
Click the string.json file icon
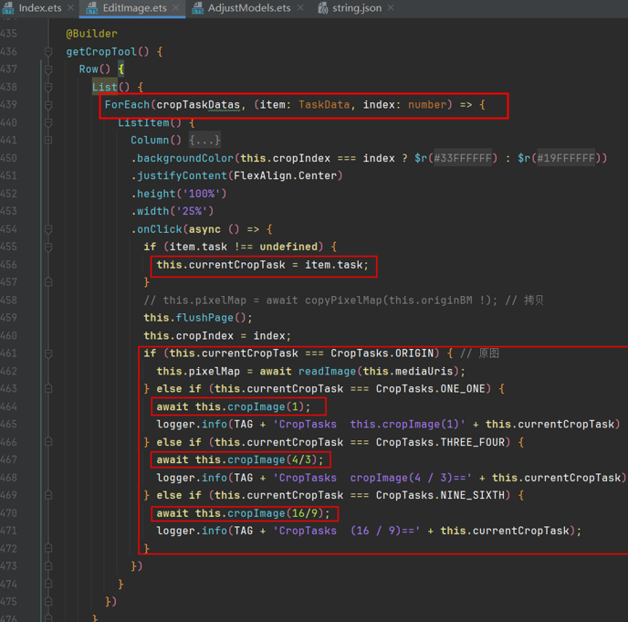click(323, 8)
